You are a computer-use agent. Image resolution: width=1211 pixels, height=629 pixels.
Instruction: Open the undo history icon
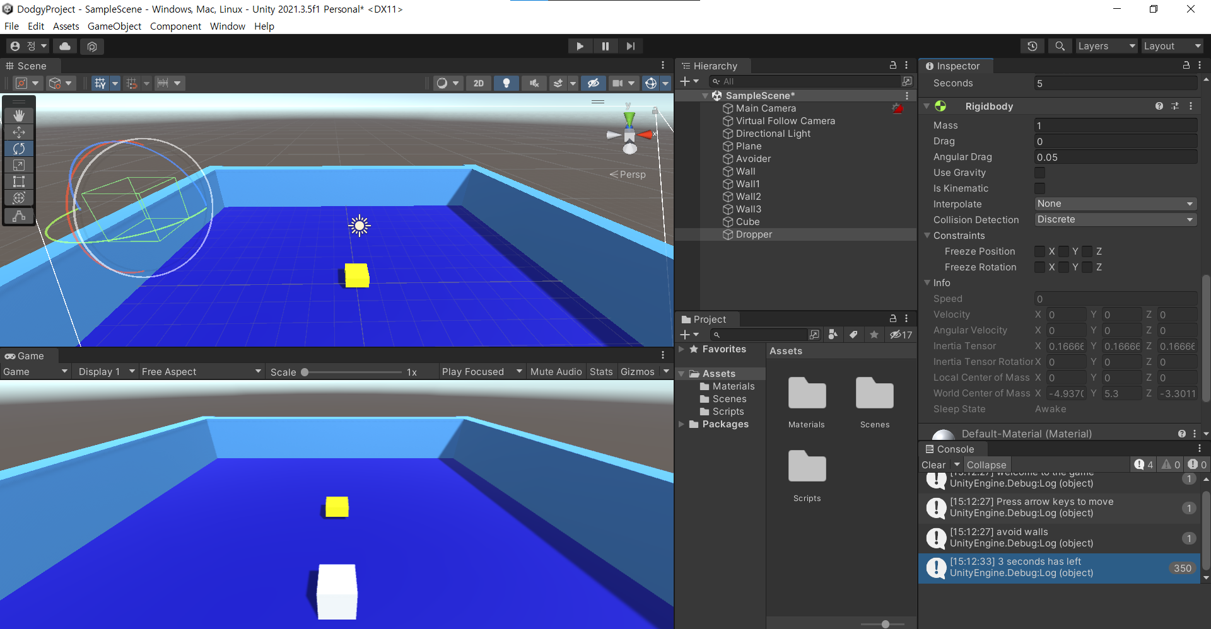(x=1033, y=46)
